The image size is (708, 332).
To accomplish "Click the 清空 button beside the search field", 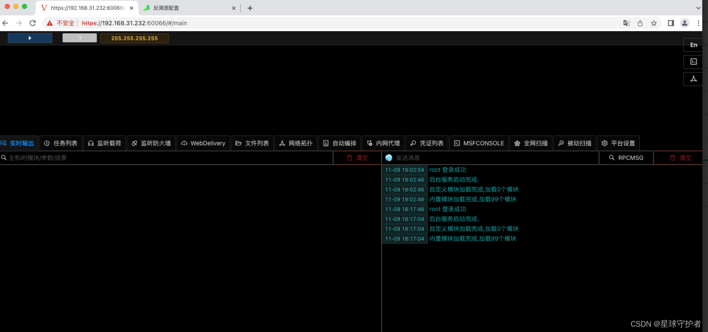I will [357, 158].
